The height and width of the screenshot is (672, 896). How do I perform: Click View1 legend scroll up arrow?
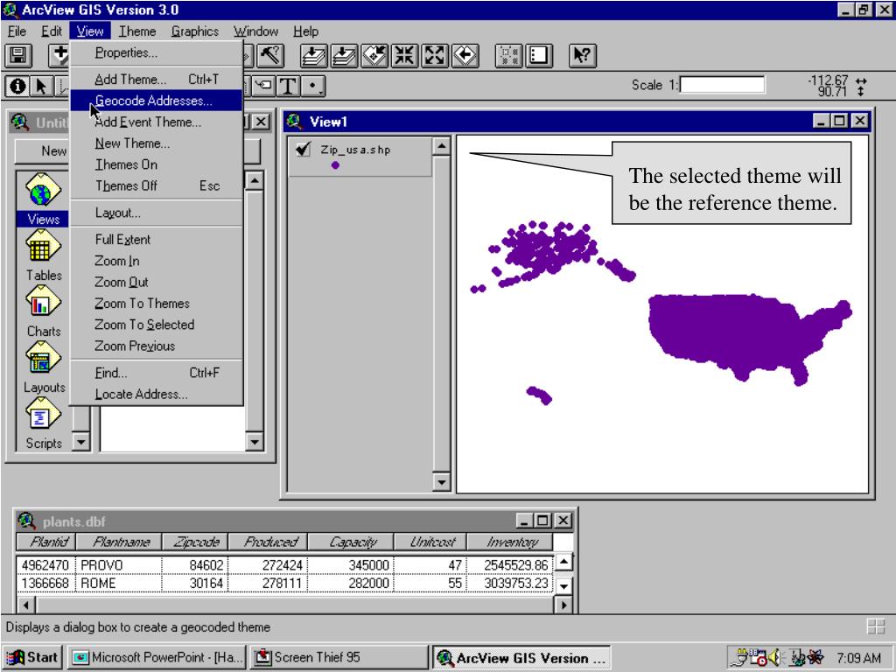pos(441,146)
